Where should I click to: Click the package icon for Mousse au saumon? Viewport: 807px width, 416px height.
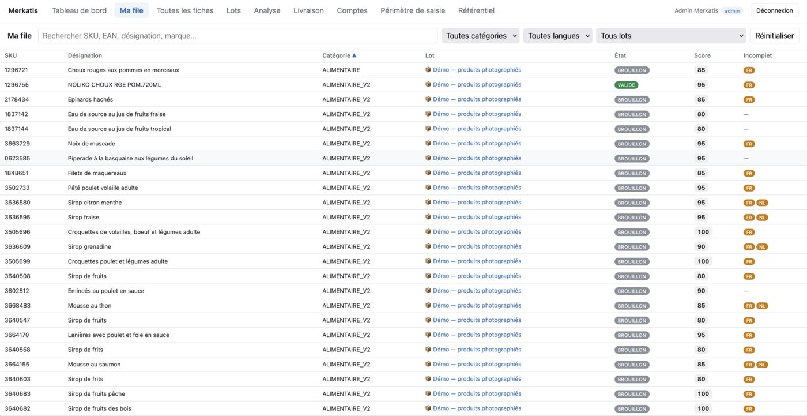pyautogui.click(x=428, y=365)
